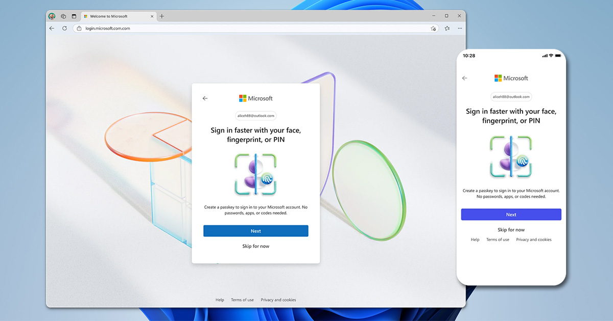Focus the login.microsoft.com.com address bar
The image size is (613, 321).
tap(256, 29)
